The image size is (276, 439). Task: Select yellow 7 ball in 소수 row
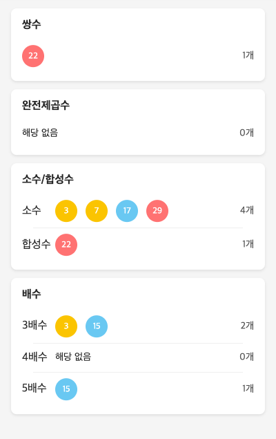pyautogui.click(x=97, y=211)
